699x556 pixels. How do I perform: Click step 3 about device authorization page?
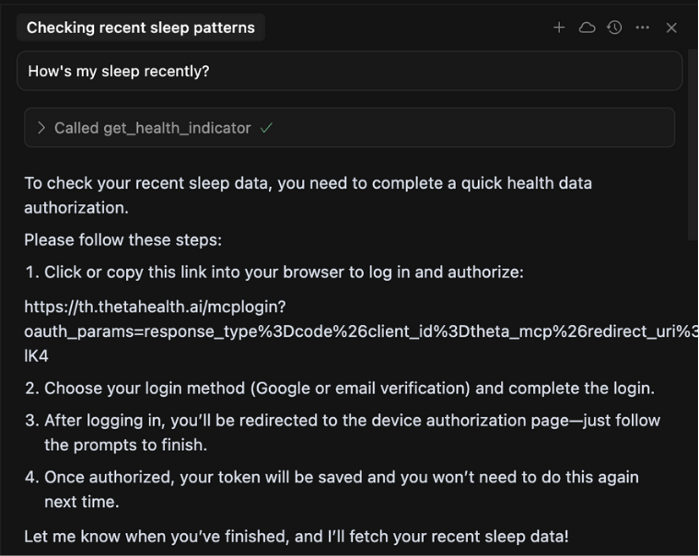coord(351,433)
